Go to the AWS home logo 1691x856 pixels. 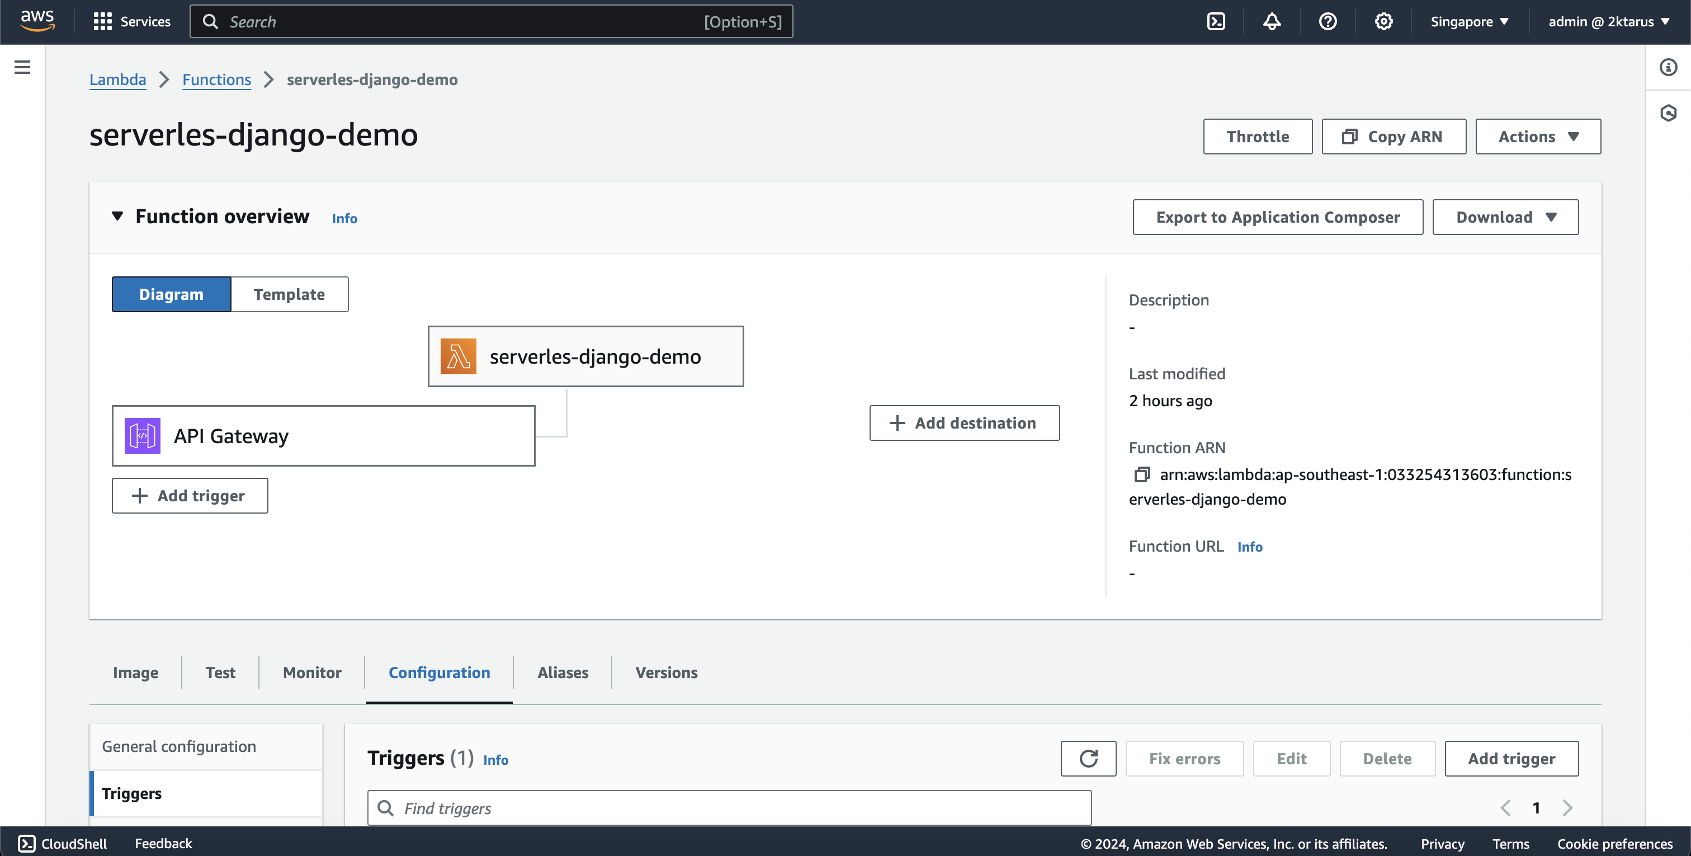pos(37,21)
